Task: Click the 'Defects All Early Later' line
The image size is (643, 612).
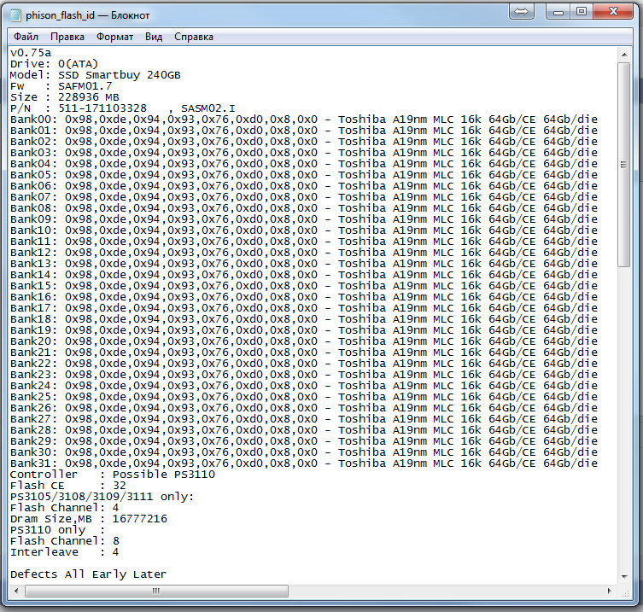Action: [x=88, y=574]
